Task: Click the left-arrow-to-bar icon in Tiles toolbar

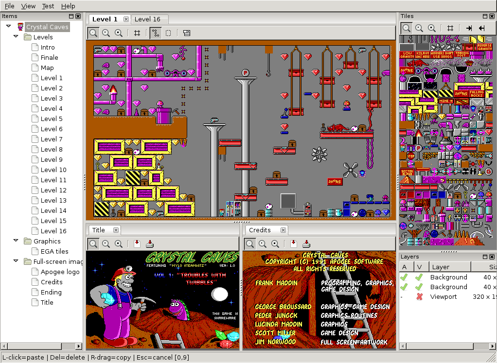Action: [482, 28]
